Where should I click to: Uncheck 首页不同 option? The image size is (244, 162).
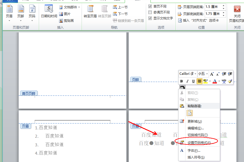[150, 6]
